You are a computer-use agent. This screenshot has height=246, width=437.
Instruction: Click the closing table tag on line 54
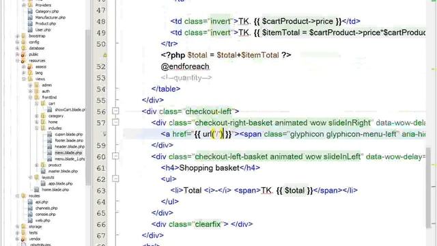(x=166, y=89)
